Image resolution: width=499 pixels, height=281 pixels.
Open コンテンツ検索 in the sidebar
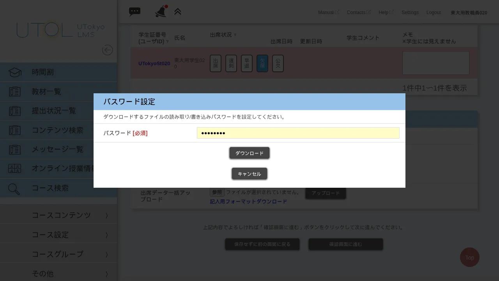[57, 130]
